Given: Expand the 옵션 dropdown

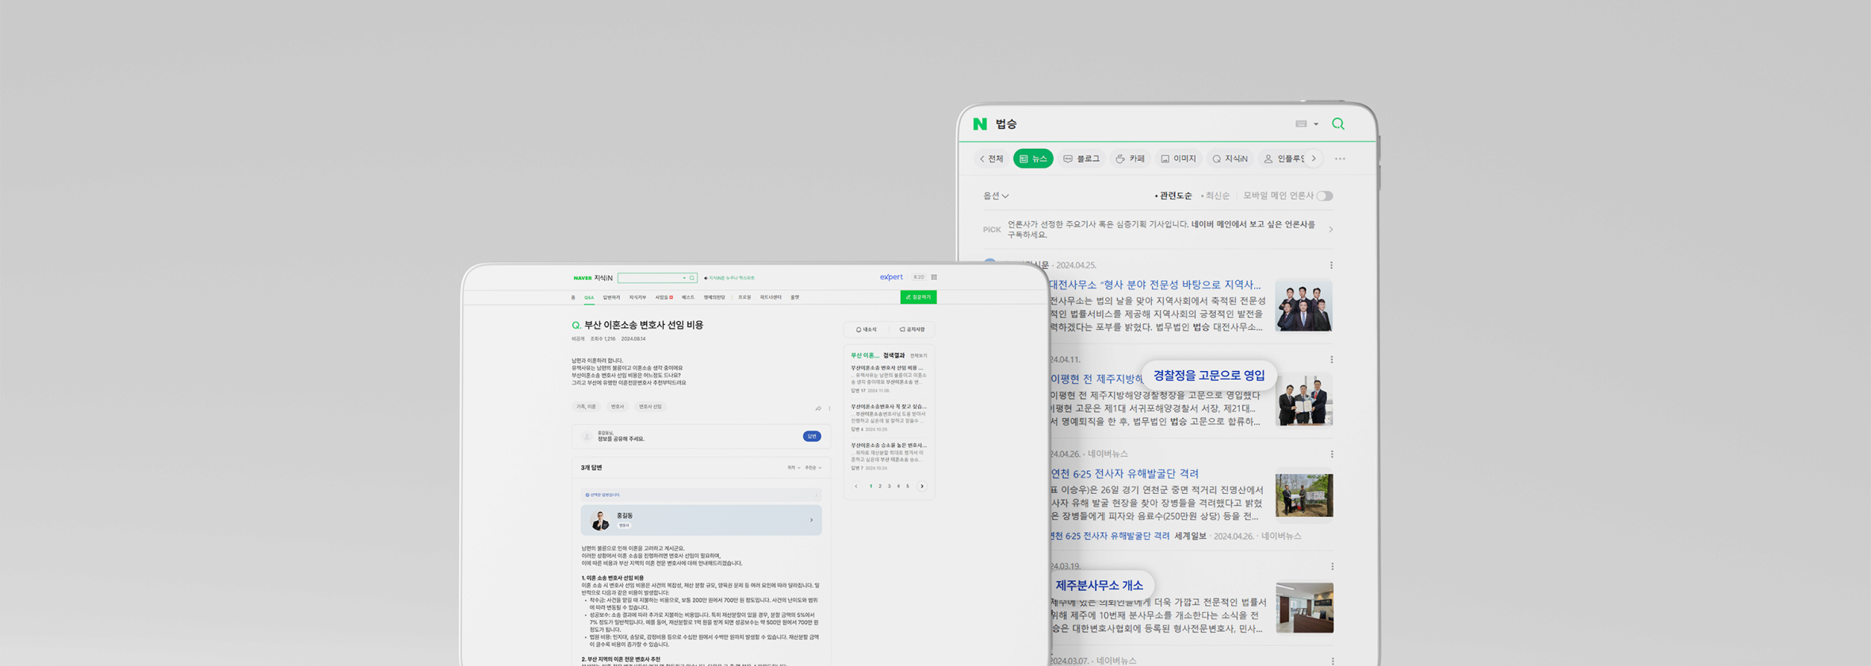Looking at the screenshot, I should coord(996,196).
